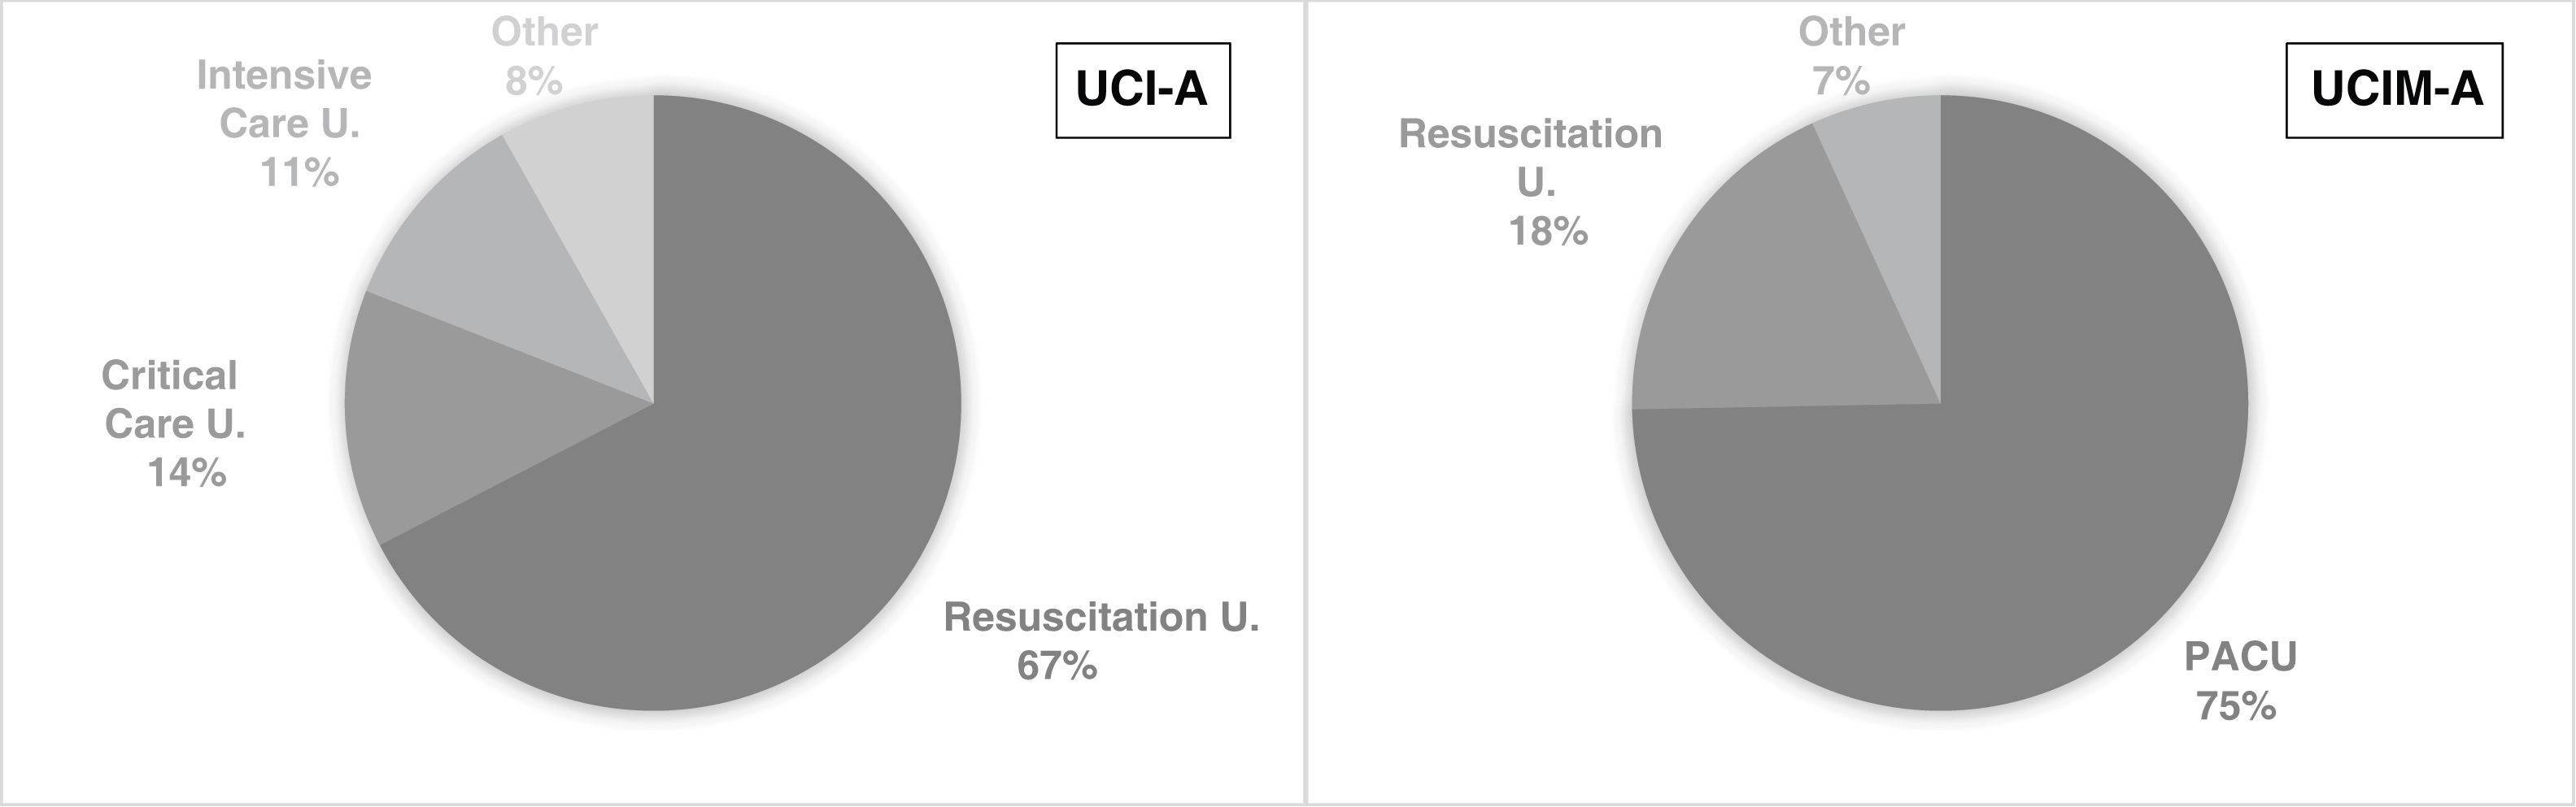Click the 67% percentage value
Viewport: 2576px width, 807px height.
pos(1057,666)
